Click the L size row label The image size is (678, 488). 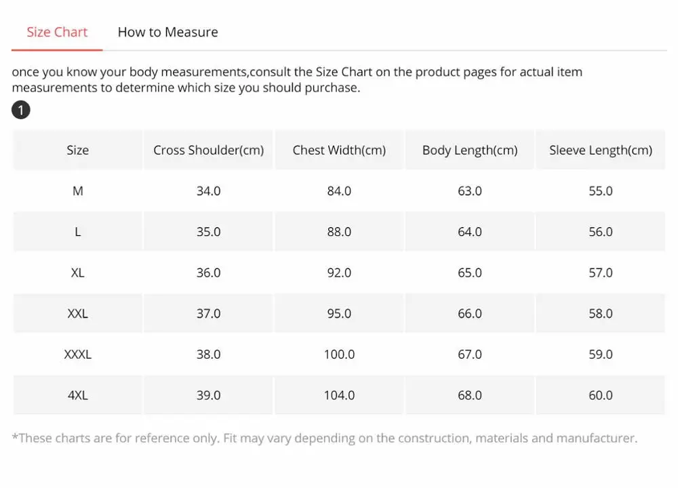click(x=77, y=232)
